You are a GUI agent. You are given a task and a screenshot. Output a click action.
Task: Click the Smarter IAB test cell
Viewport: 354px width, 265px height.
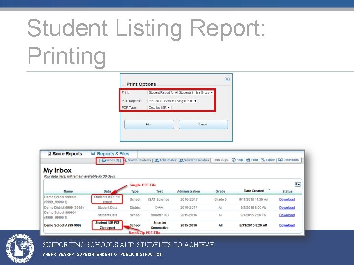[160, 215]
